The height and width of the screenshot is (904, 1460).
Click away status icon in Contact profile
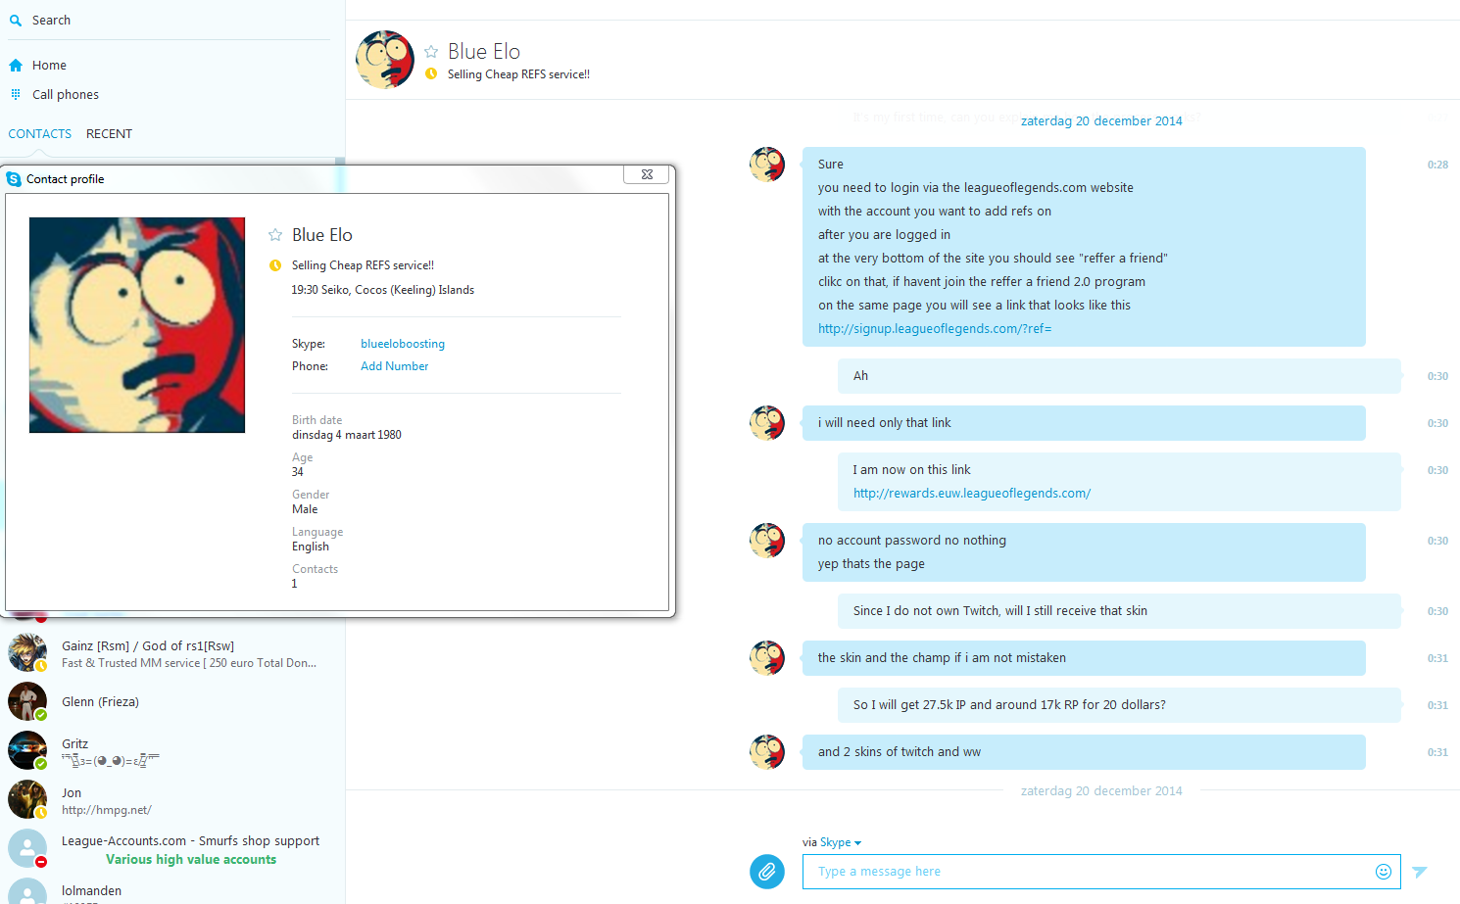click(275, 265)
